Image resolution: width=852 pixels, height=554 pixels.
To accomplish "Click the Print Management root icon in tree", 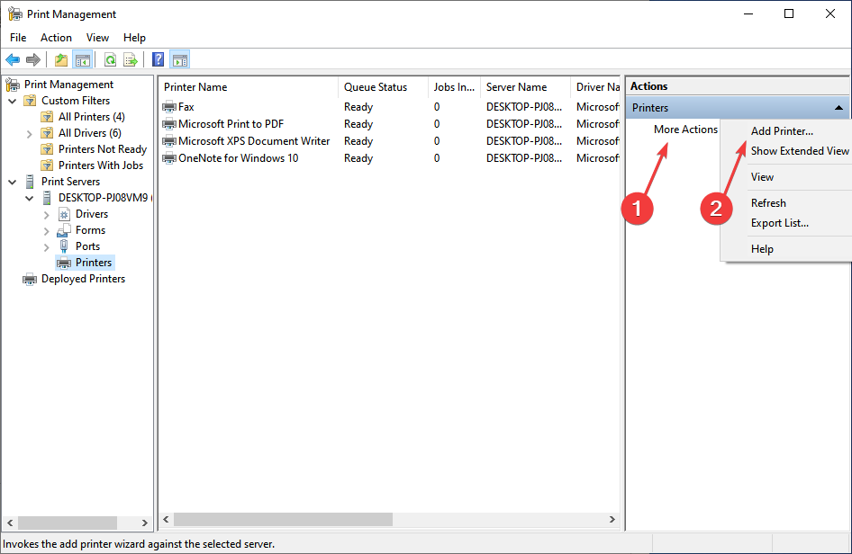I will coord(13,85).
